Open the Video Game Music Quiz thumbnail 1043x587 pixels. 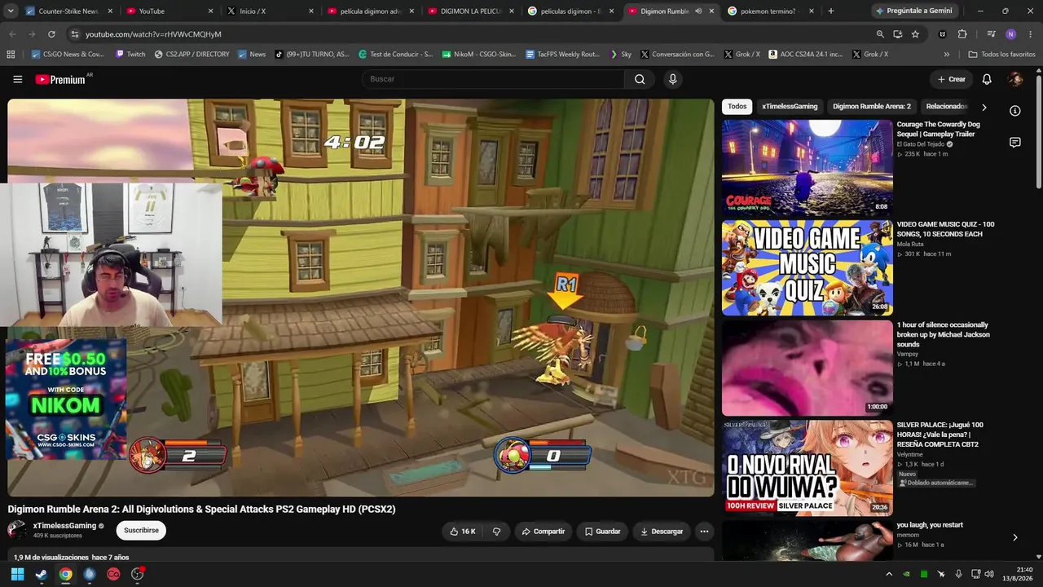807,268
